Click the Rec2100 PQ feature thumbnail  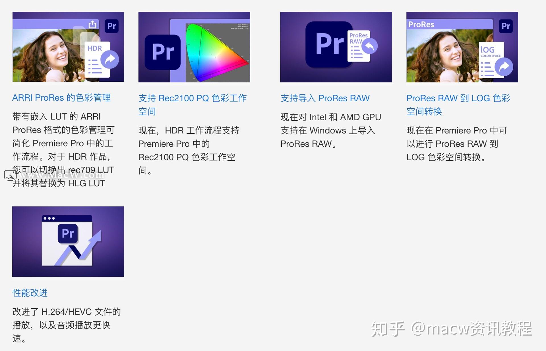point(194,47)
